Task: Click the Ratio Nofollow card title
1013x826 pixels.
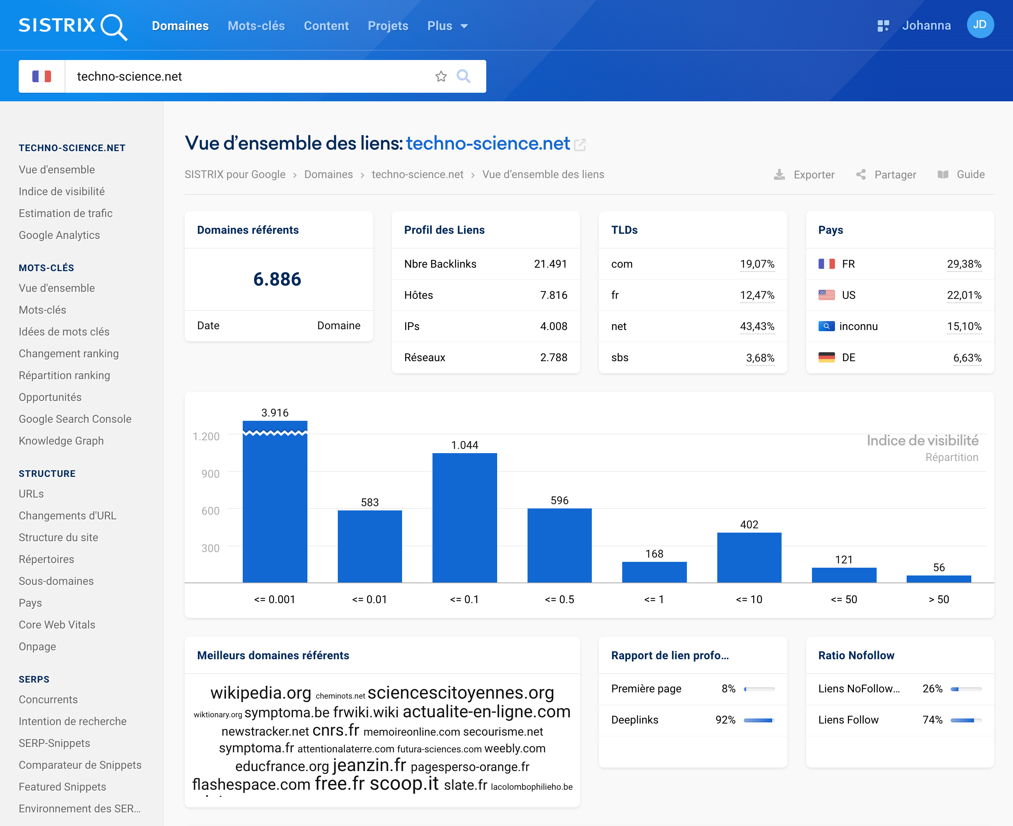Action: (x=856, y=655)
